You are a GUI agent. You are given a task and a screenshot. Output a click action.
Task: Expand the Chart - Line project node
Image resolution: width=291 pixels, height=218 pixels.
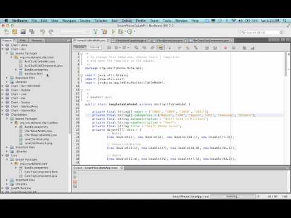point(2,94)
